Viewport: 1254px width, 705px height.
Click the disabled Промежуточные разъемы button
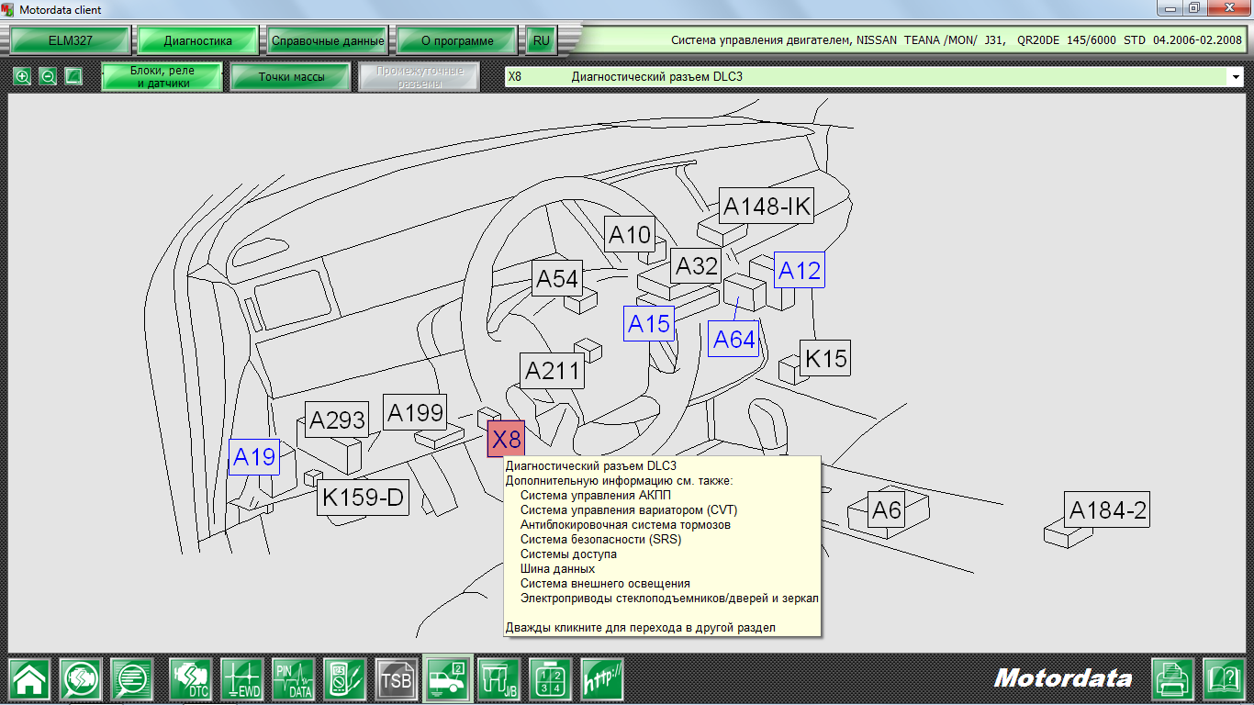tap(419, 77)
